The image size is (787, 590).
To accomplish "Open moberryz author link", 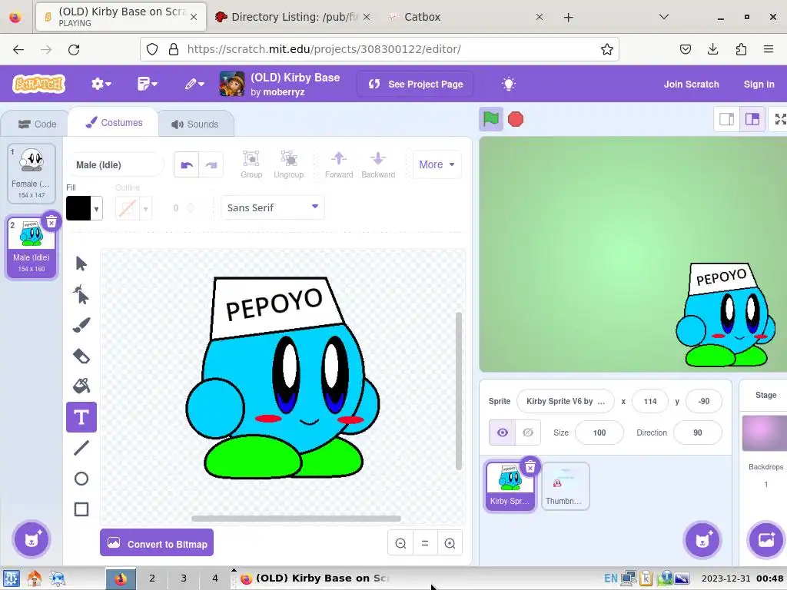I will point(284,92).
